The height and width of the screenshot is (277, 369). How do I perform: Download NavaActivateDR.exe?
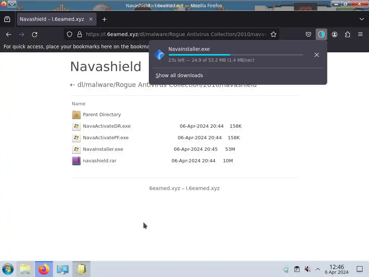(x=107, y=126)
